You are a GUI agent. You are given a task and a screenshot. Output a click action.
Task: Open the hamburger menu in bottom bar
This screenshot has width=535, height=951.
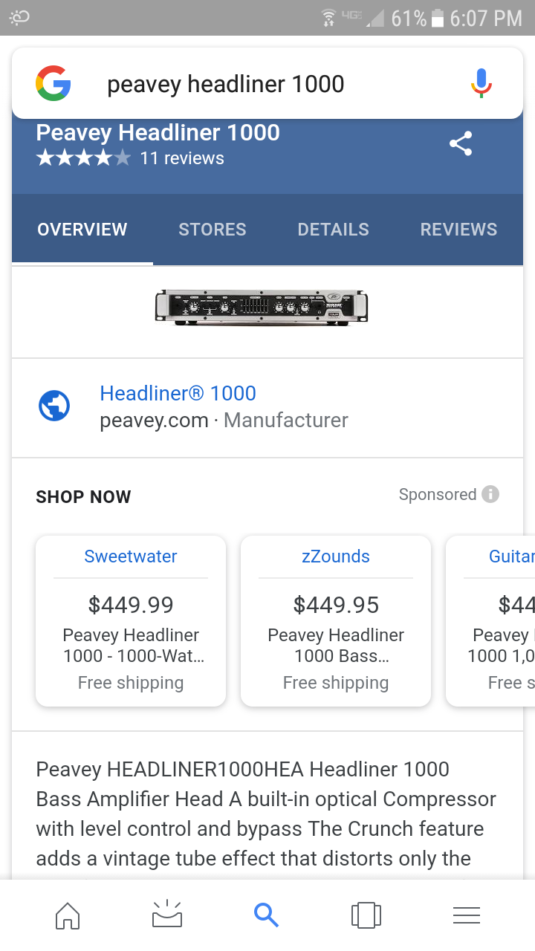tap(467, 915)
